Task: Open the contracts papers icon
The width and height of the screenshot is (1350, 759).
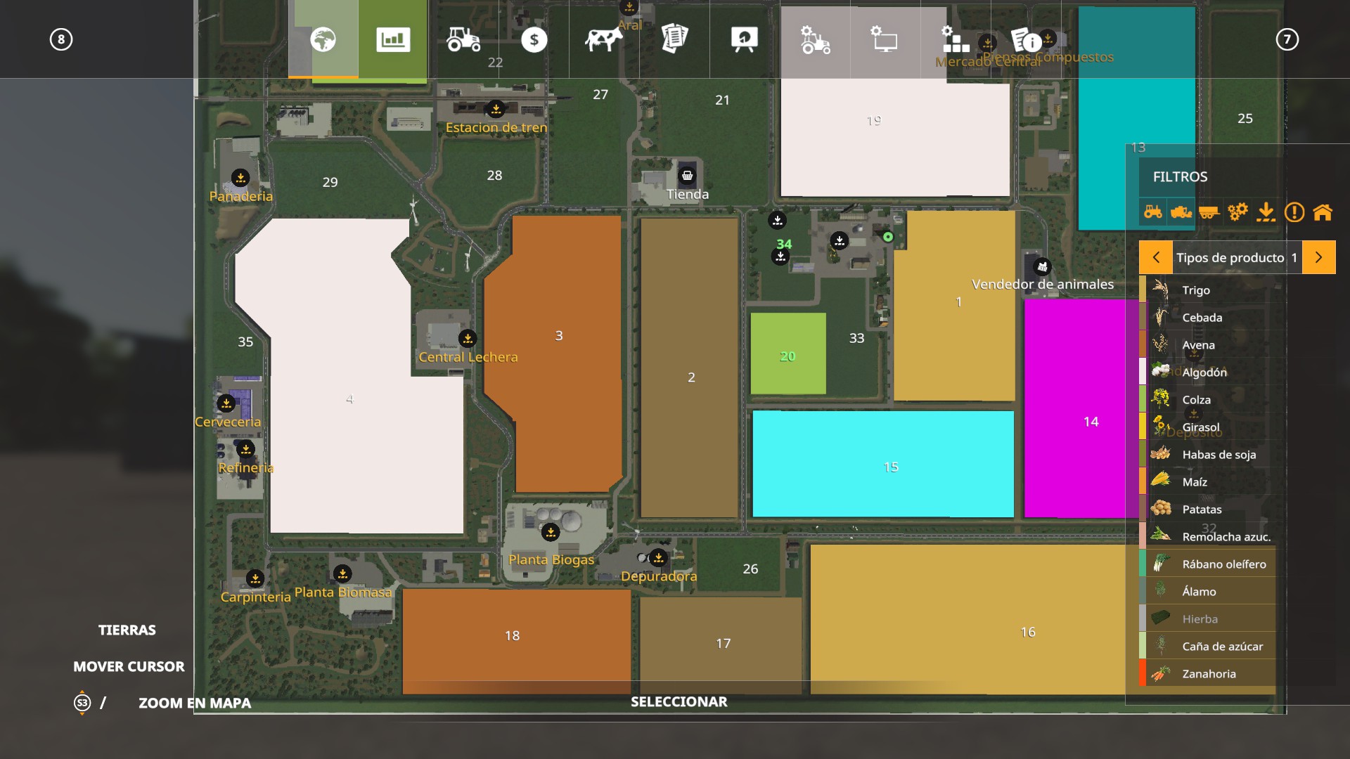Action: (674, 39)
